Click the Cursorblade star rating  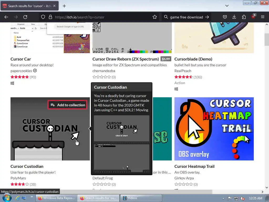[x=184, y=77]
